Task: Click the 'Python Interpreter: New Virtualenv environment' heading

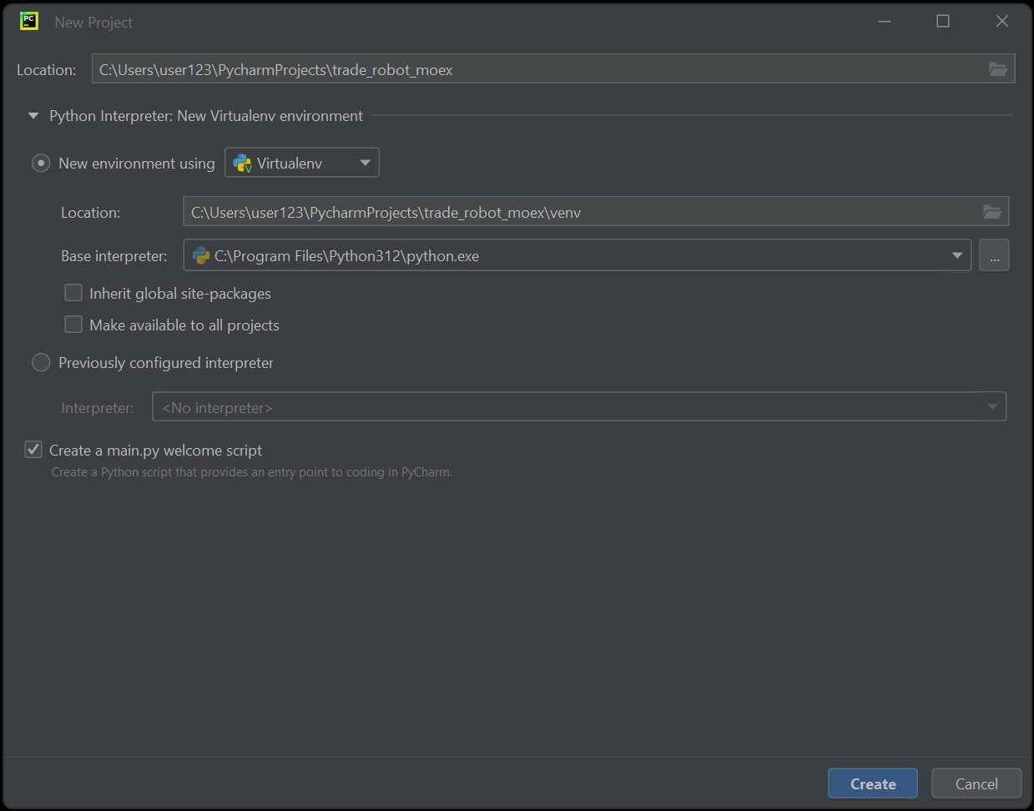Action: pos(206,116)
